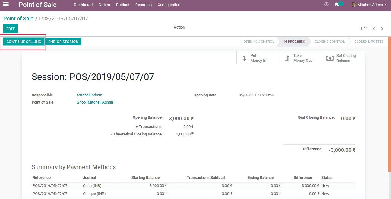The image size is (391, 199).
Task: Click the Status column header
Action: pos(327,178)
